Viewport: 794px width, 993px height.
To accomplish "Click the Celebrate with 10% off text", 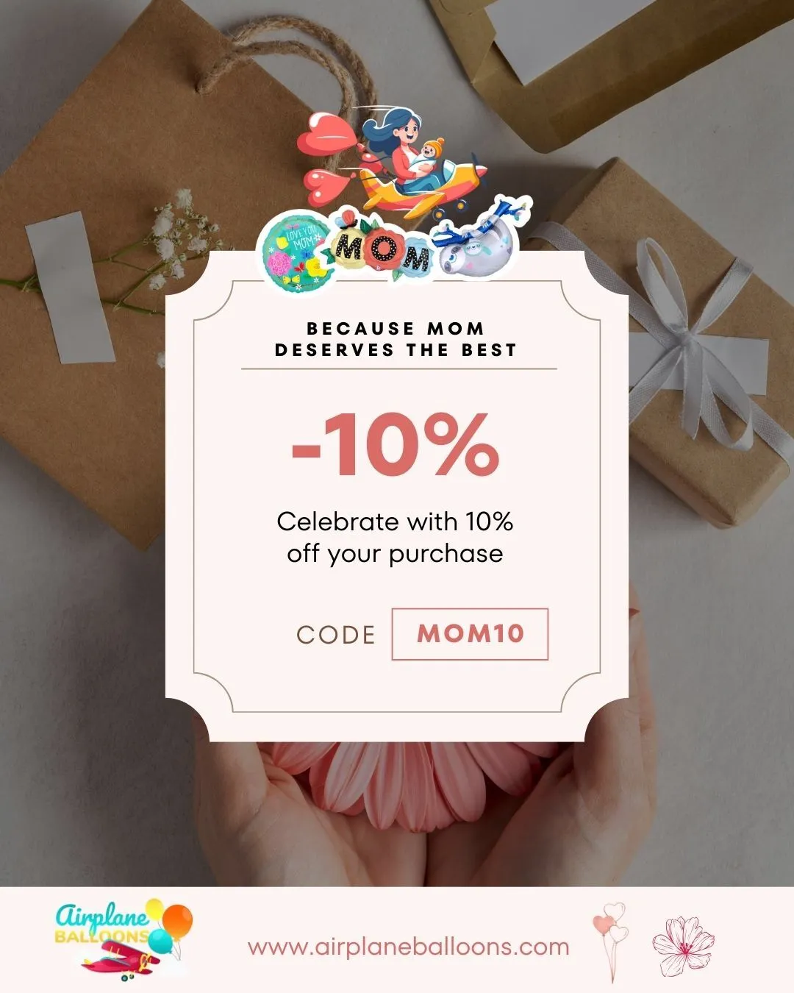I will click(x=396, y=537).
